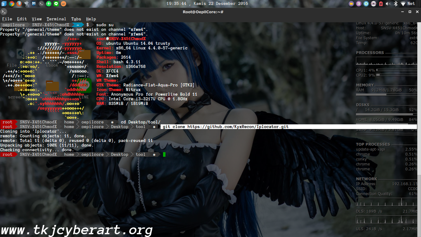Click the www.tkjcyberart.org link
The height and width of the screenshot is (237, 421).
[x=76, y=230]
